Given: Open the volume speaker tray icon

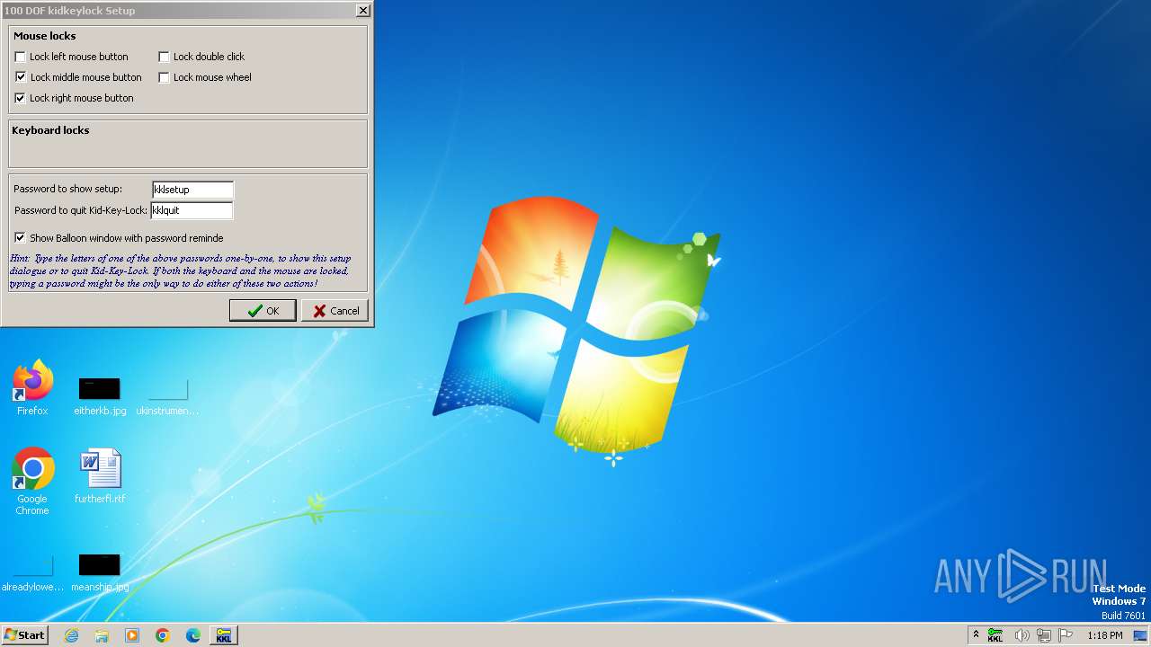Looking at the screenshot, I should pyautogui.click(x=1022, y=635).
